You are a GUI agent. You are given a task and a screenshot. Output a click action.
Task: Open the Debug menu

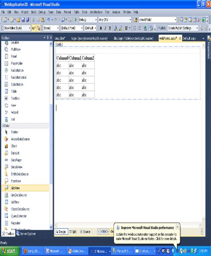[x=42, y=12]
